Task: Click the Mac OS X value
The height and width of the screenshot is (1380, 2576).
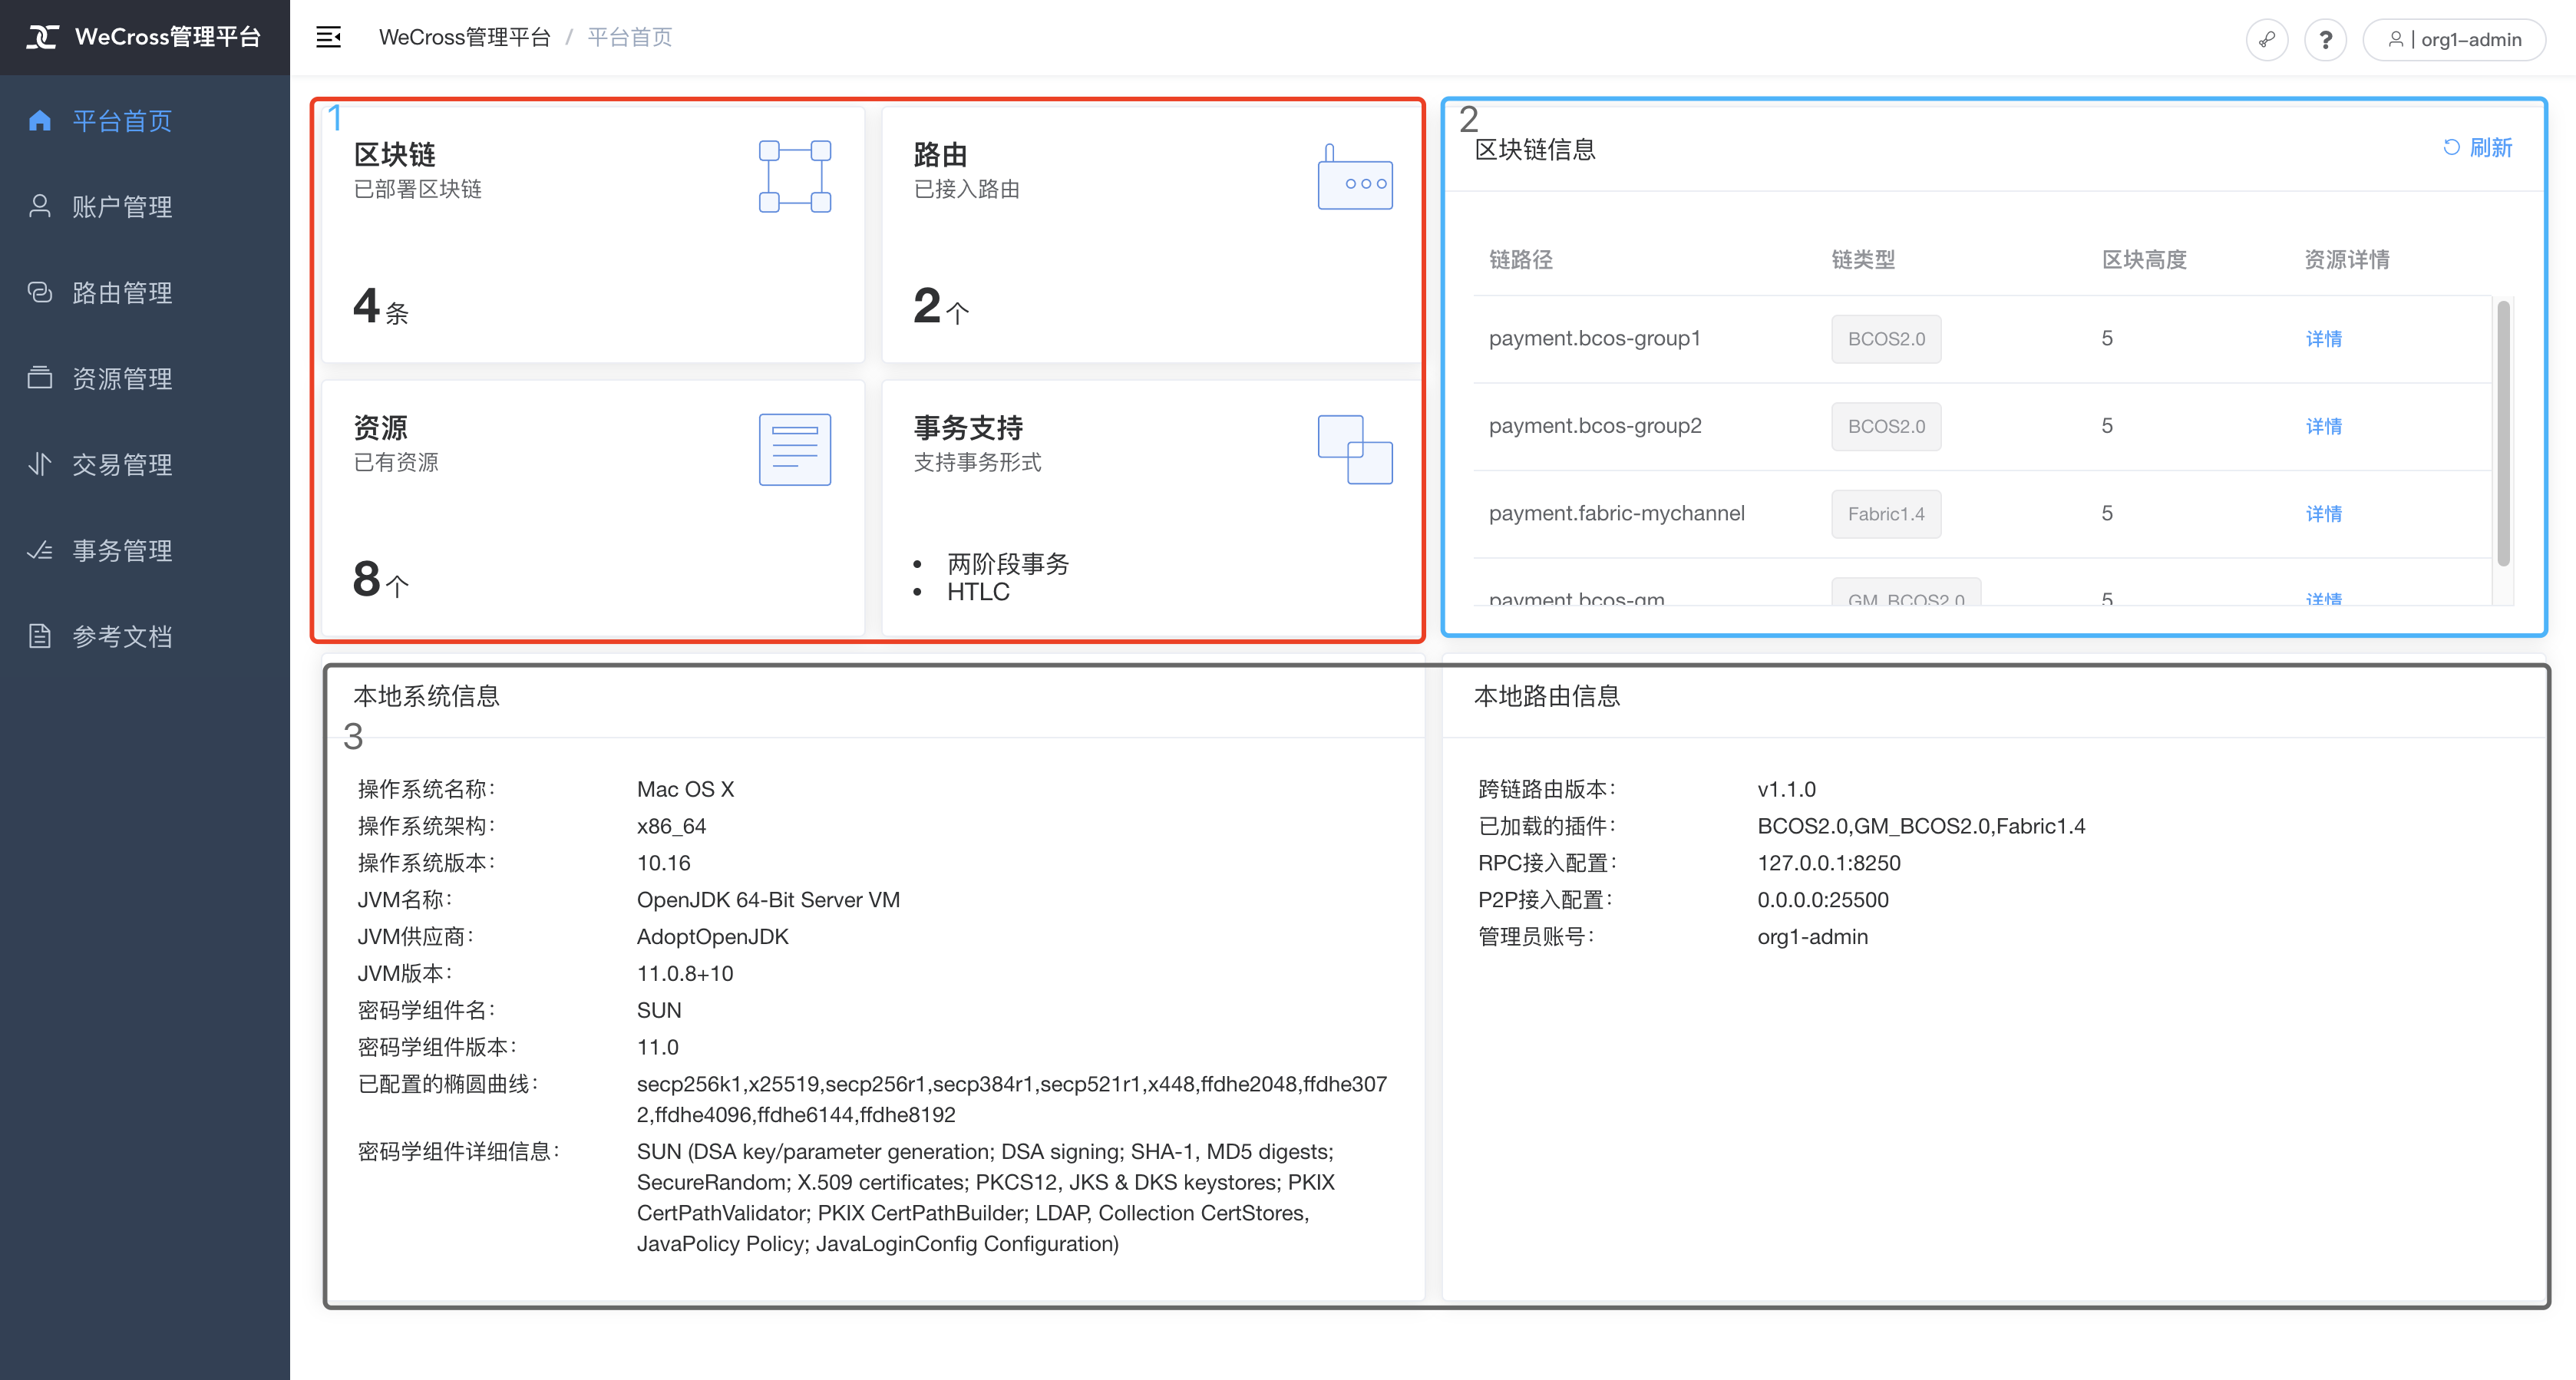Action: pyautogui.click(x=685, y=789)
